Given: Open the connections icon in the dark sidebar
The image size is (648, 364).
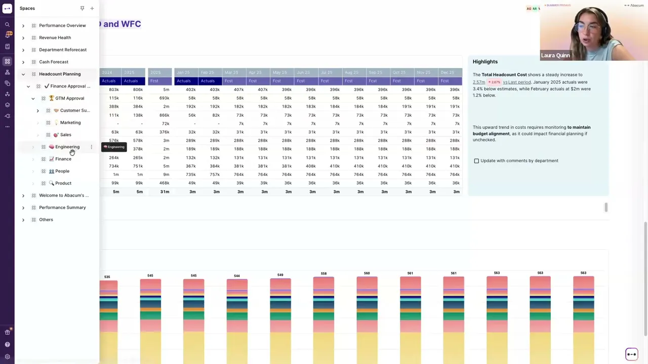Looking at the screenshot, I should click(7, 94).
